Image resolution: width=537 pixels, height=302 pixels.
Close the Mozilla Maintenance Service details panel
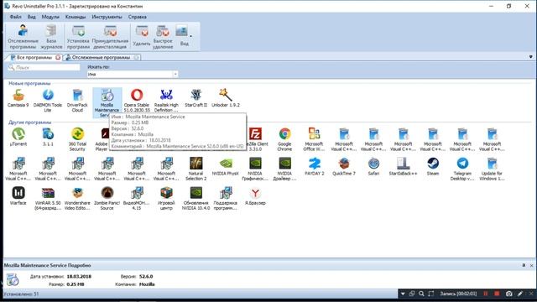coord(531,265)
